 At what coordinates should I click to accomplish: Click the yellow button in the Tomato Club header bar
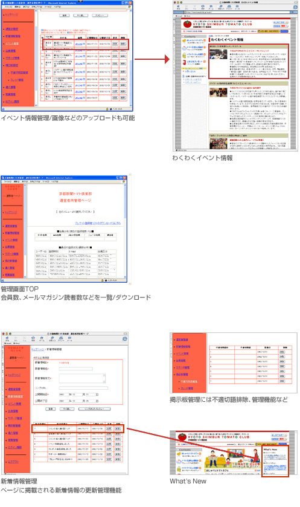pos(269,31)
